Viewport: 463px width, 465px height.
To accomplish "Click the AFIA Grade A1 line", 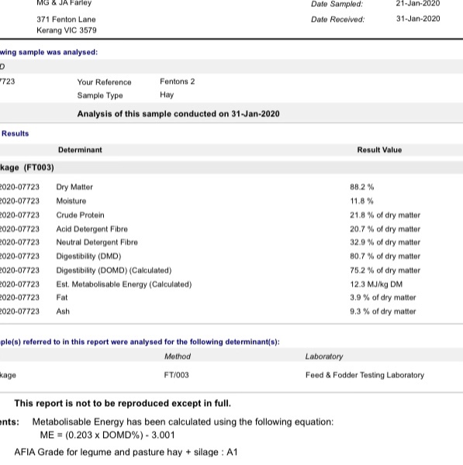I will pos(126,452).
